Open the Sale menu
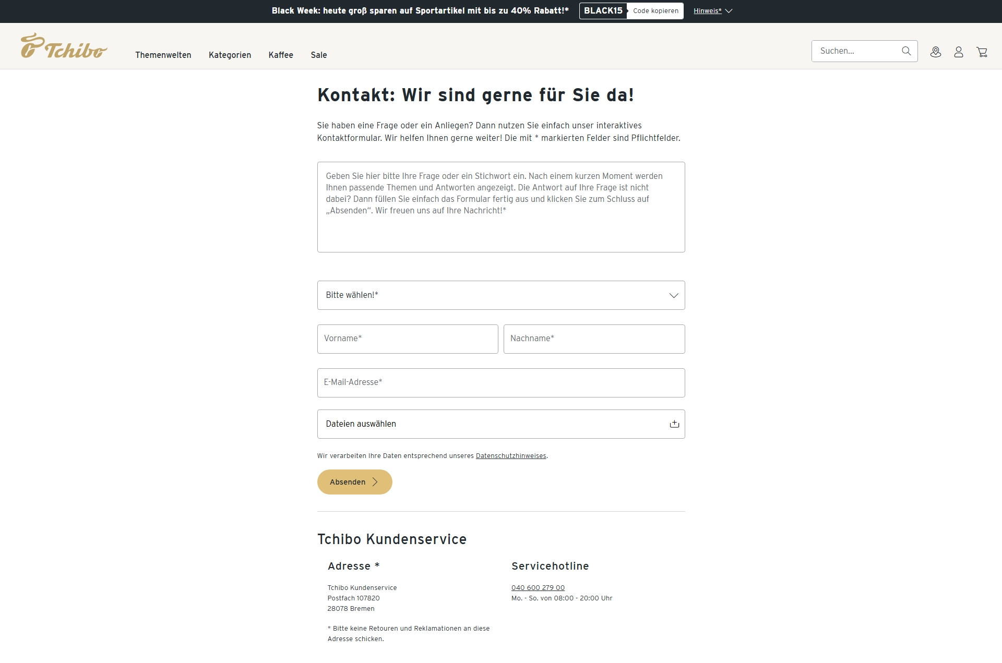1002x663 pixels. click(x=319, y=55)
